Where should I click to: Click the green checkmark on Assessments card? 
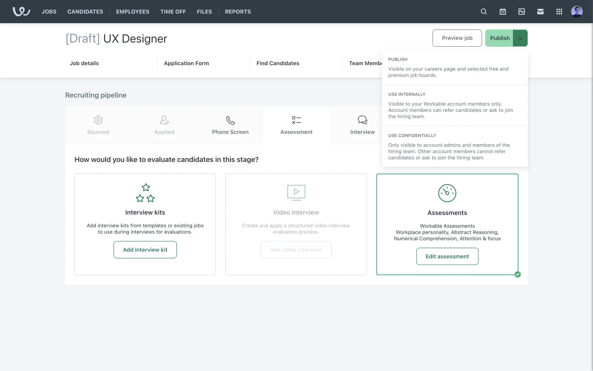click(518, 274)
